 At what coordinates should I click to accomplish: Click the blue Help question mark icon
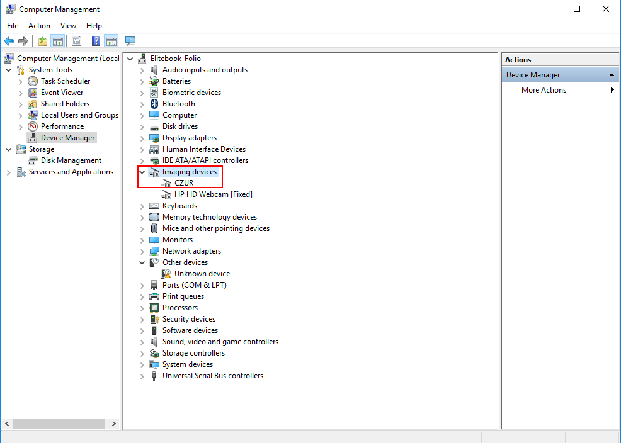(x=96, y=41)
